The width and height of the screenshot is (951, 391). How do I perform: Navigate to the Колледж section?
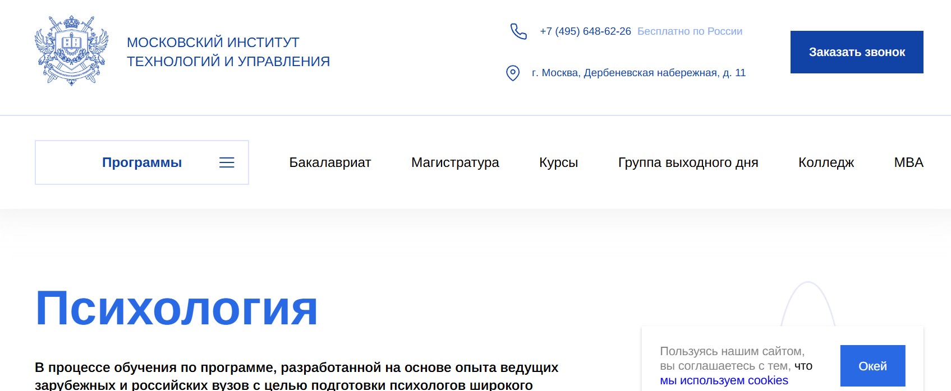pyautogui.click(x=826, y=162)
